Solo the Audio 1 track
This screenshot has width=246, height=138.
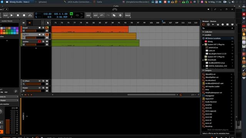(x=43, y=34)
